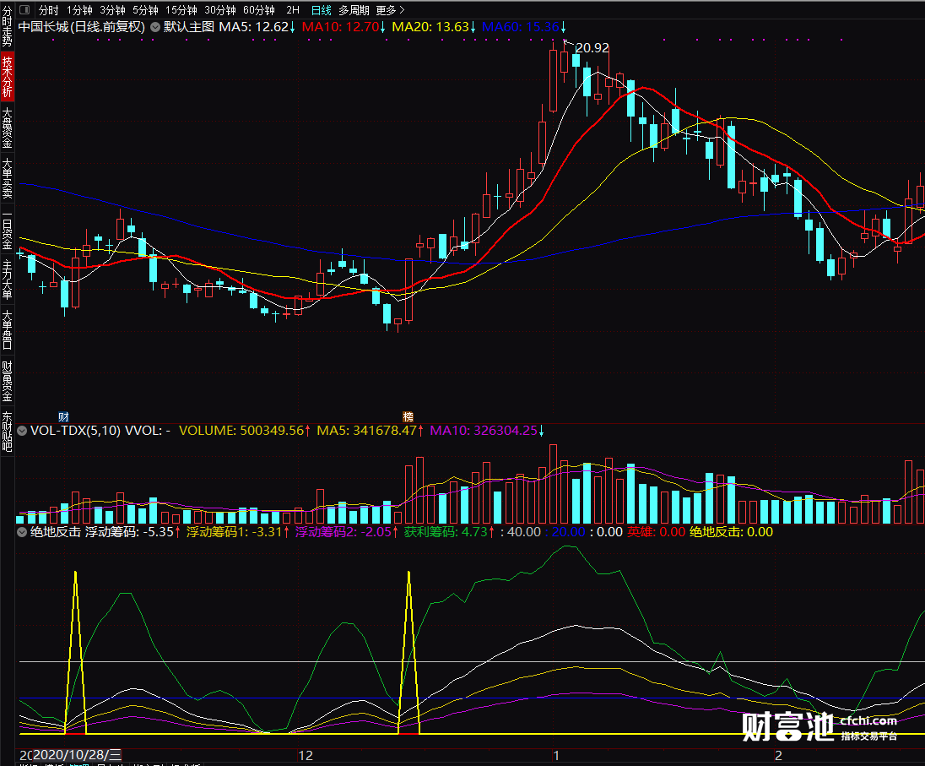This screenshot has height=766, width=925.
Task: Open 大单盘口 sidebar tab
Action: [x=7, y=330]
